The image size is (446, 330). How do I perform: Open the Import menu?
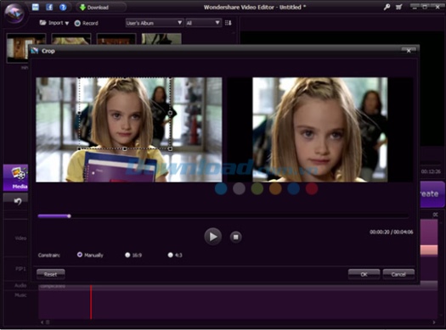coord(54,23)
